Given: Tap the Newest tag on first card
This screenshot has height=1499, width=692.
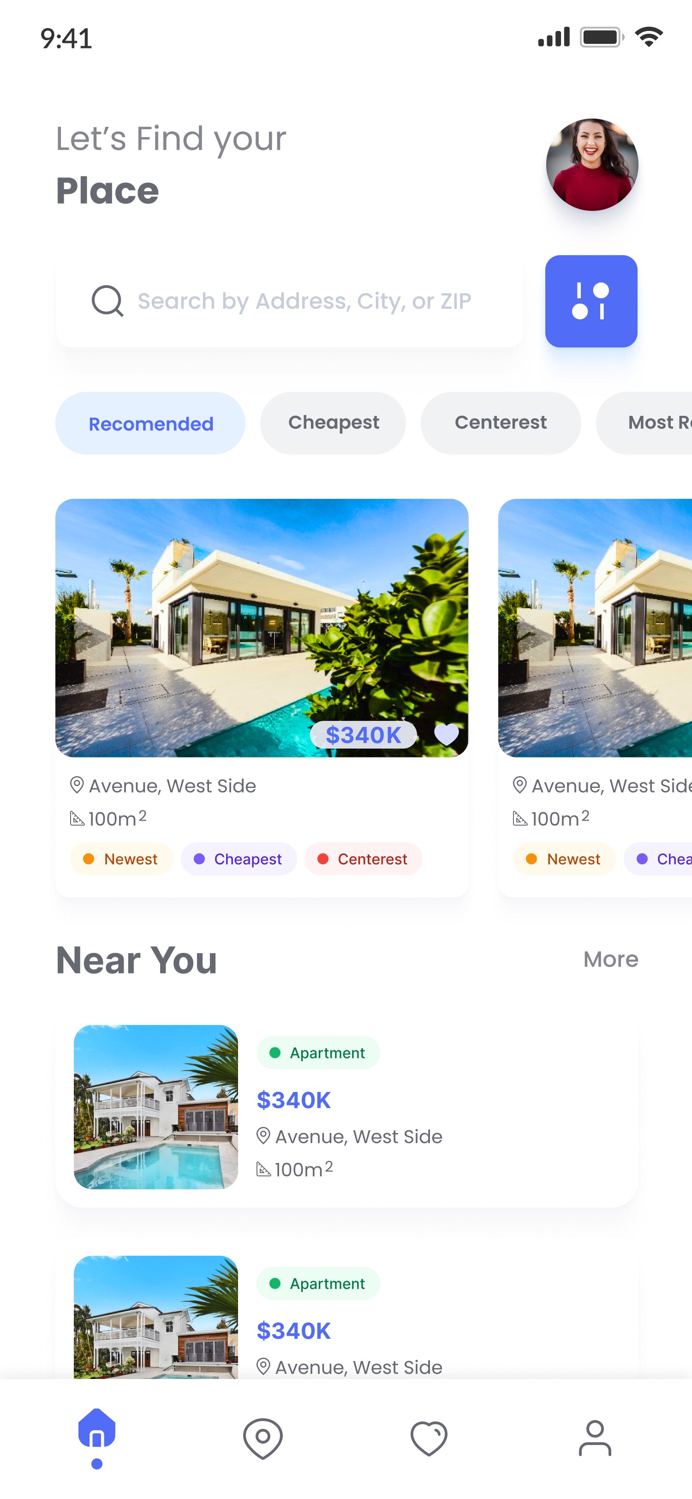Looking at the screenshot, I should pos(121,859).
